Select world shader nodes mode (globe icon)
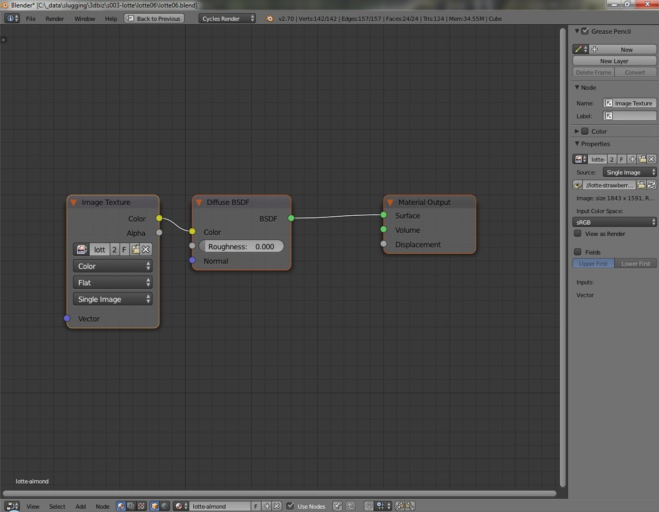Image resolution: width=659 pixels, height=512 pixels. 165,506
